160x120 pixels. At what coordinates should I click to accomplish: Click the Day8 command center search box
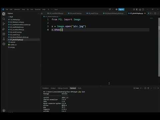(56, 9)
